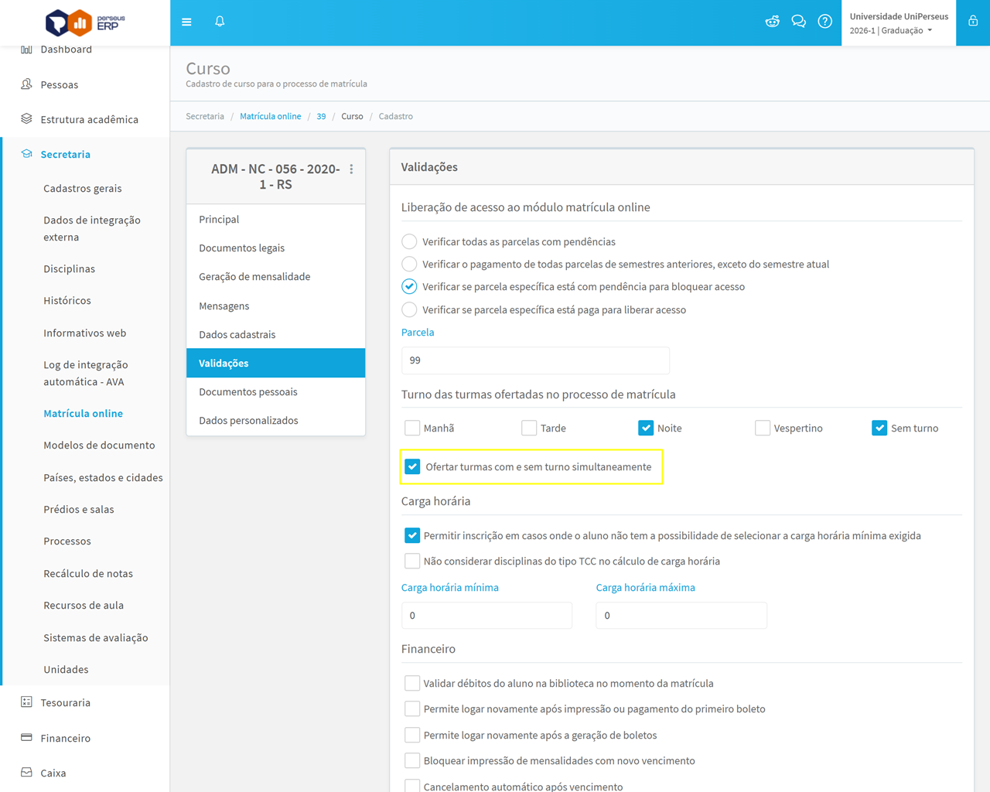Open the chat messages icon
This screenshot has height=792, width=990.
pyautogui.click(x=798, y=22)
